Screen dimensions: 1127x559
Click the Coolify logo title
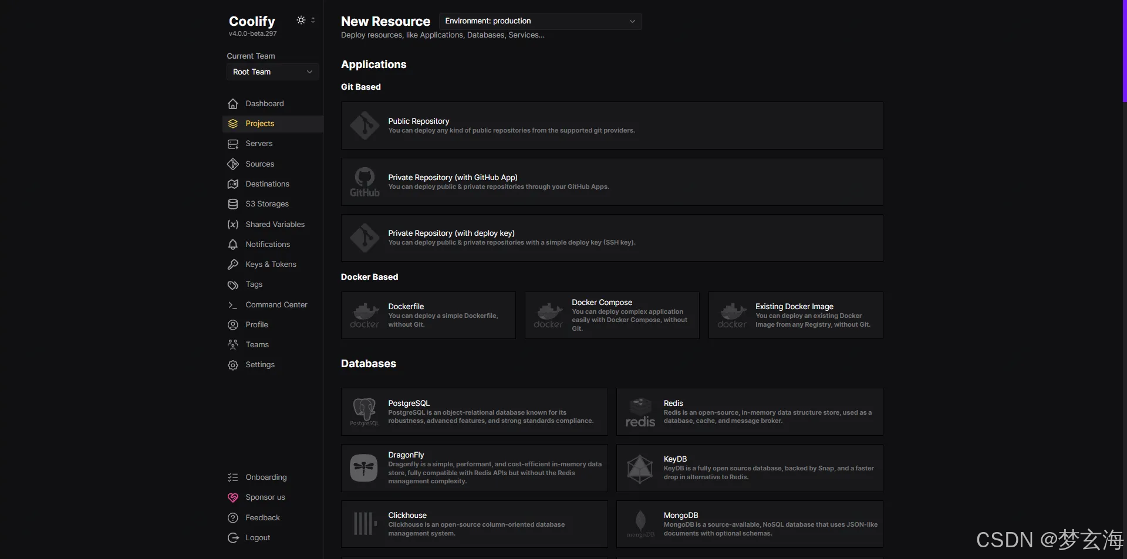252,21
